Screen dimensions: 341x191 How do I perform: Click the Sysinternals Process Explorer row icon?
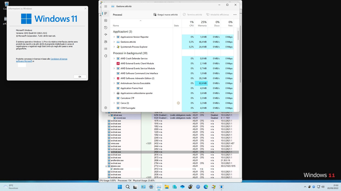point(118,47)
